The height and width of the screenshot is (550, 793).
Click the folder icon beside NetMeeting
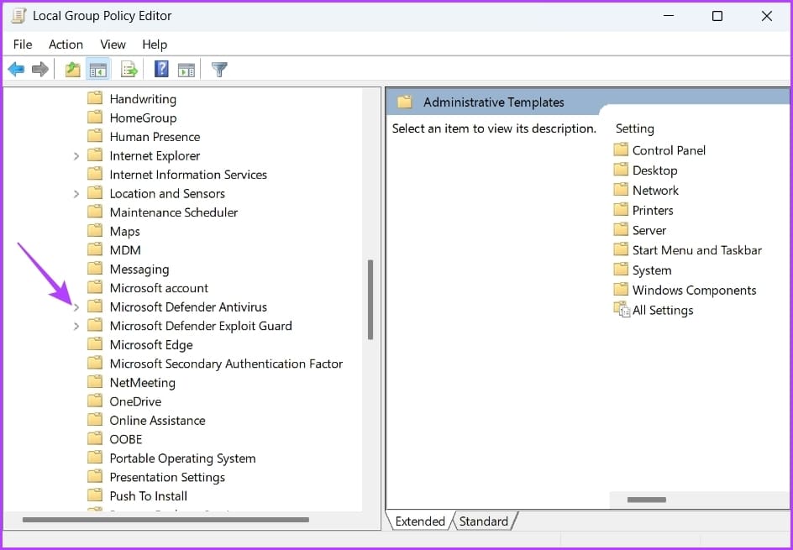click(x=95, y=382)
